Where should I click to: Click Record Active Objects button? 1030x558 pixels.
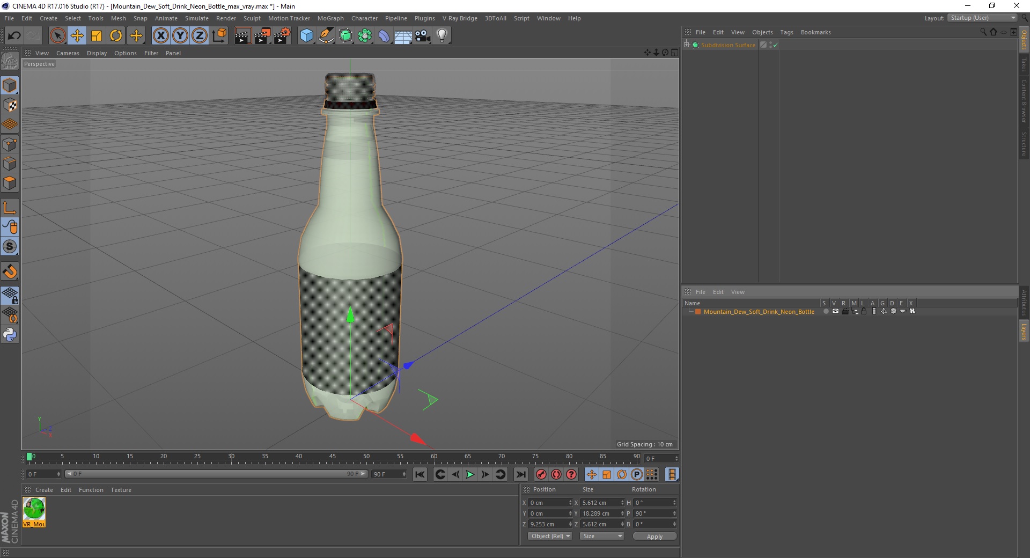point(541,474)
